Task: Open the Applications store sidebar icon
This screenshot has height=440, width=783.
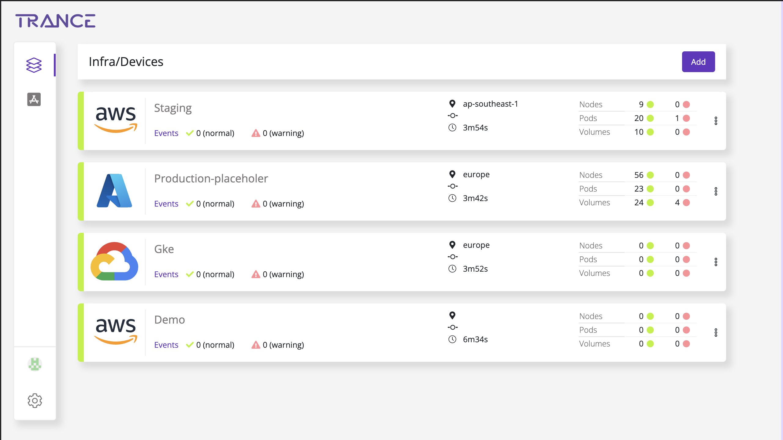Action: pos(34,99)
